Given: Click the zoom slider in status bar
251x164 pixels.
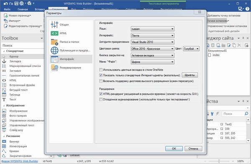Looking at the screenshot, I should pyautogui.click(x=219, y=161).
